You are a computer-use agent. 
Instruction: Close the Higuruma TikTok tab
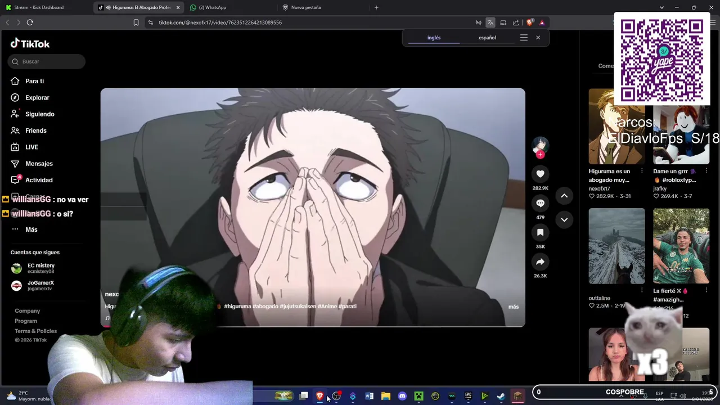[x=178, y=7]
